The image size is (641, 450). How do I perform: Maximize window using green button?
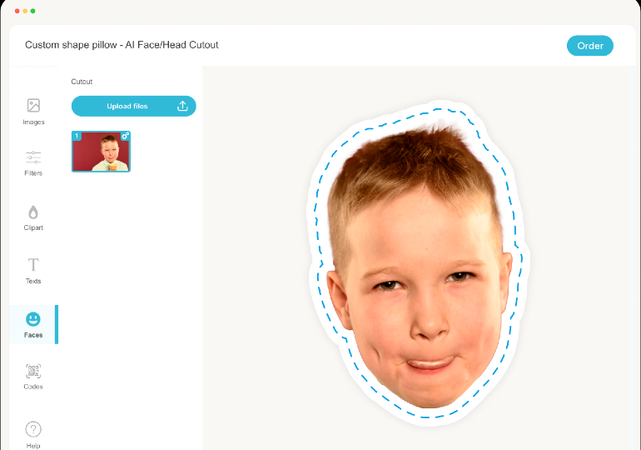pyautogui.click(x=32, y=11)
